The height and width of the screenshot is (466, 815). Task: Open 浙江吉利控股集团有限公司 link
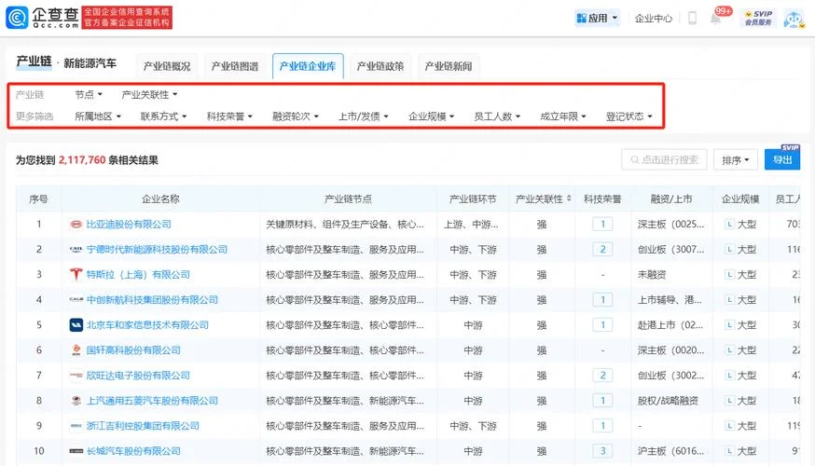tap(143, 426)
